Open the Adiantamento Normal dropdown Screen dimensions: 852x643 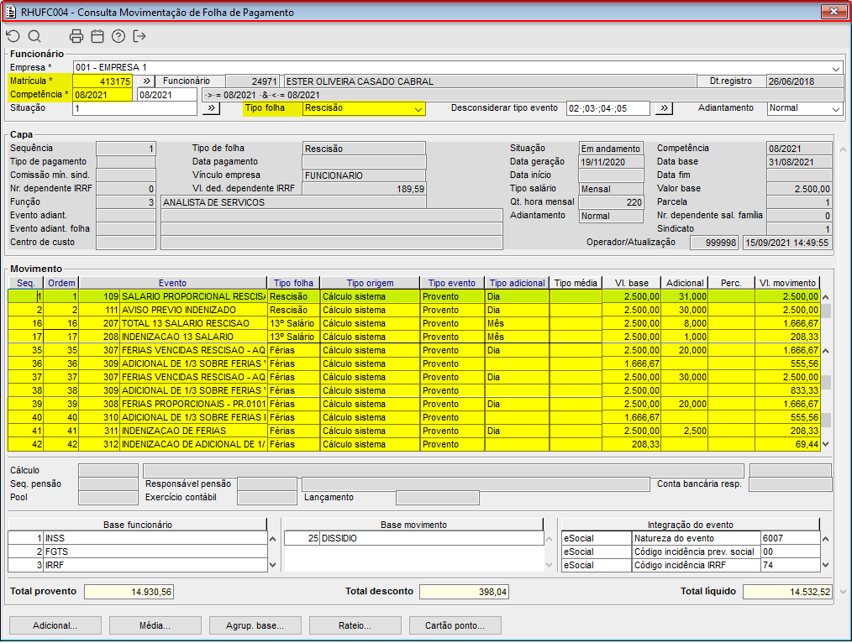point(835,109)
